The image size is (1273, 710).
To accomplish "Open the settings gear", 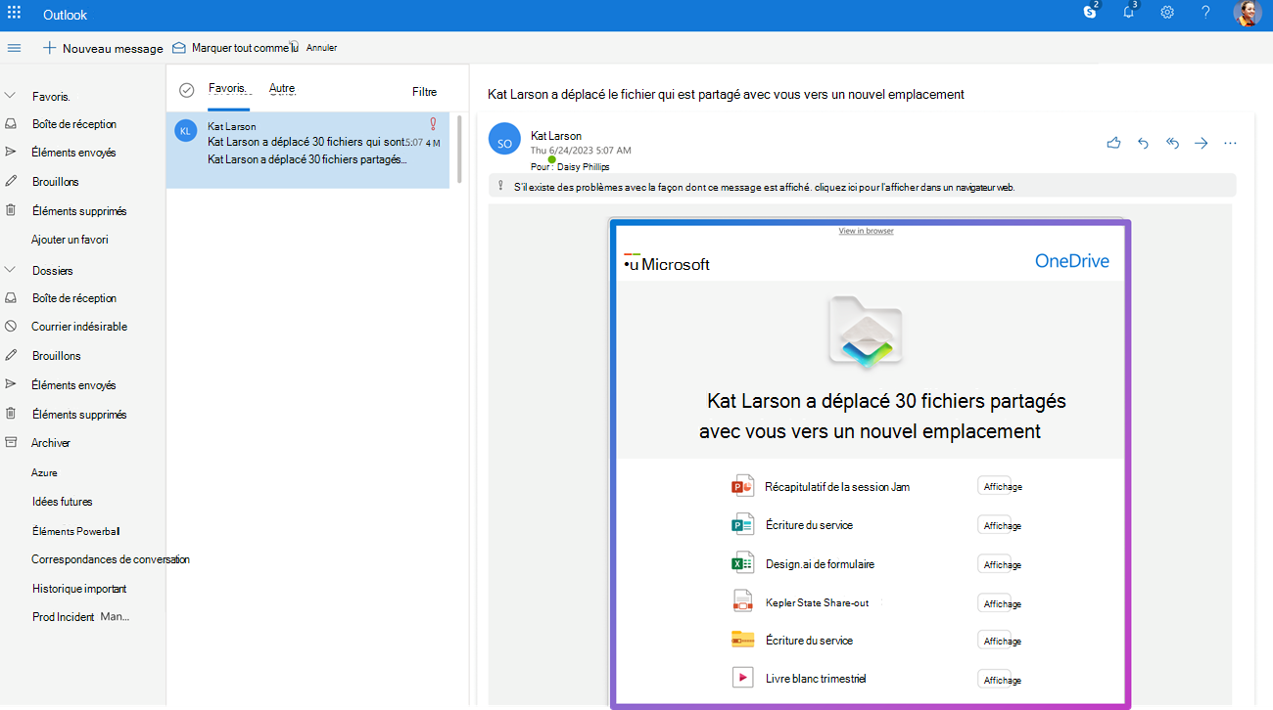I will (x=1167, y=13).
